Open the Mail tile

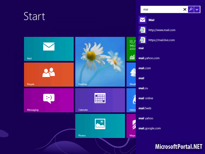coord(49,49)
